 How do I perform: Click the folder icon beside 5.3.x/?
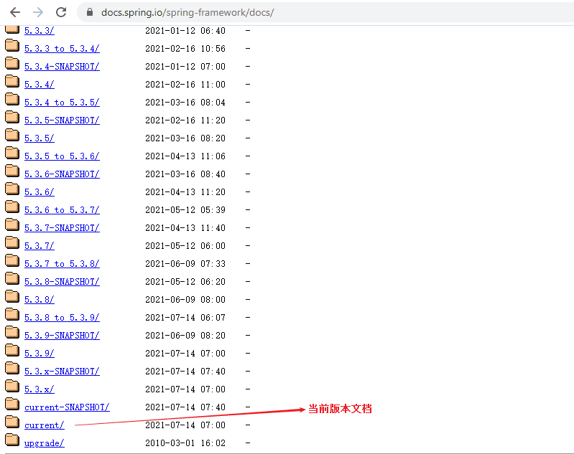(x=12, y=386)
